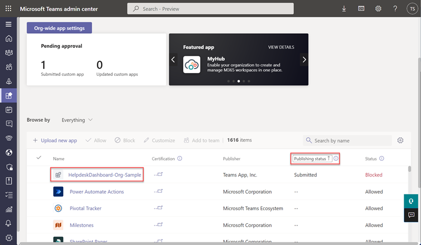Click Status column info icon
Screen dimensions: 421x245
[382, 159]
